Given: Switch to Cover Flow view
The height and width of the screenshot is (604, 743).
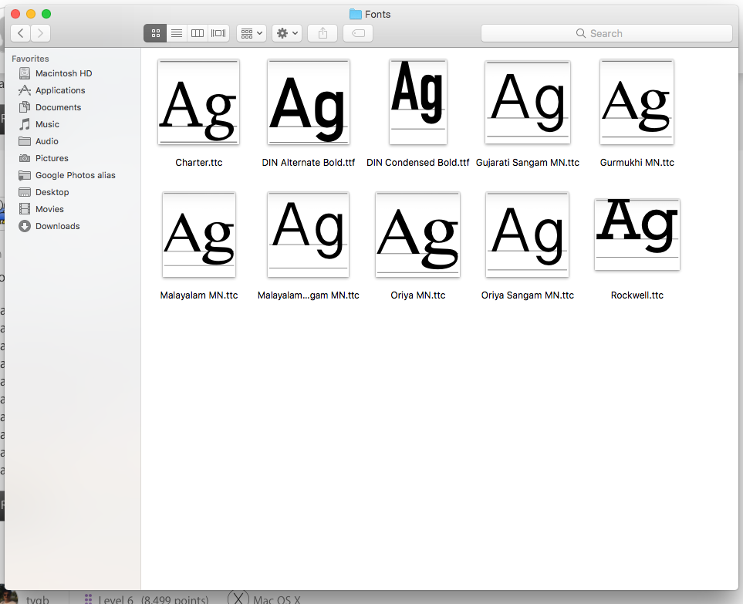Looking at the screenshot, I should coord(219,33).
